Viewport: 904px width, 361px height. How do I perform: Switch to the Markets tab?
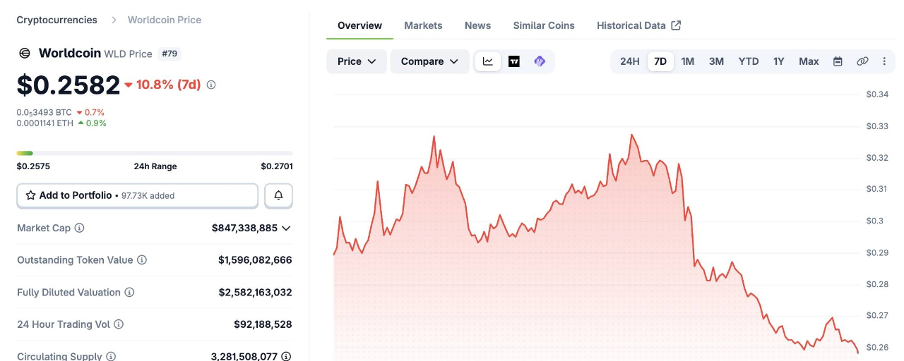pos(423,25)
